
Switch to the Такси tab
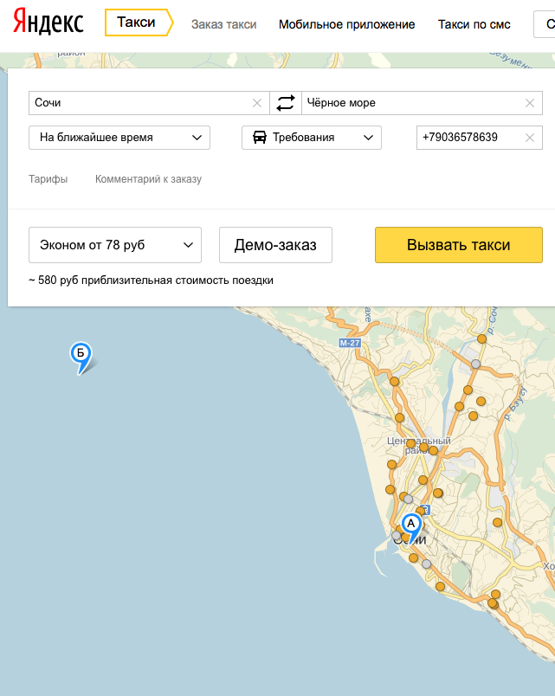click(x=136, y=23)
